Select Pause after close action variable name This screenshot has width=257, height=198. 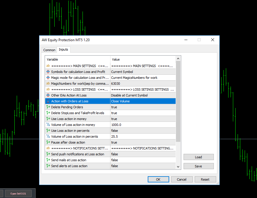click(68, 142)
